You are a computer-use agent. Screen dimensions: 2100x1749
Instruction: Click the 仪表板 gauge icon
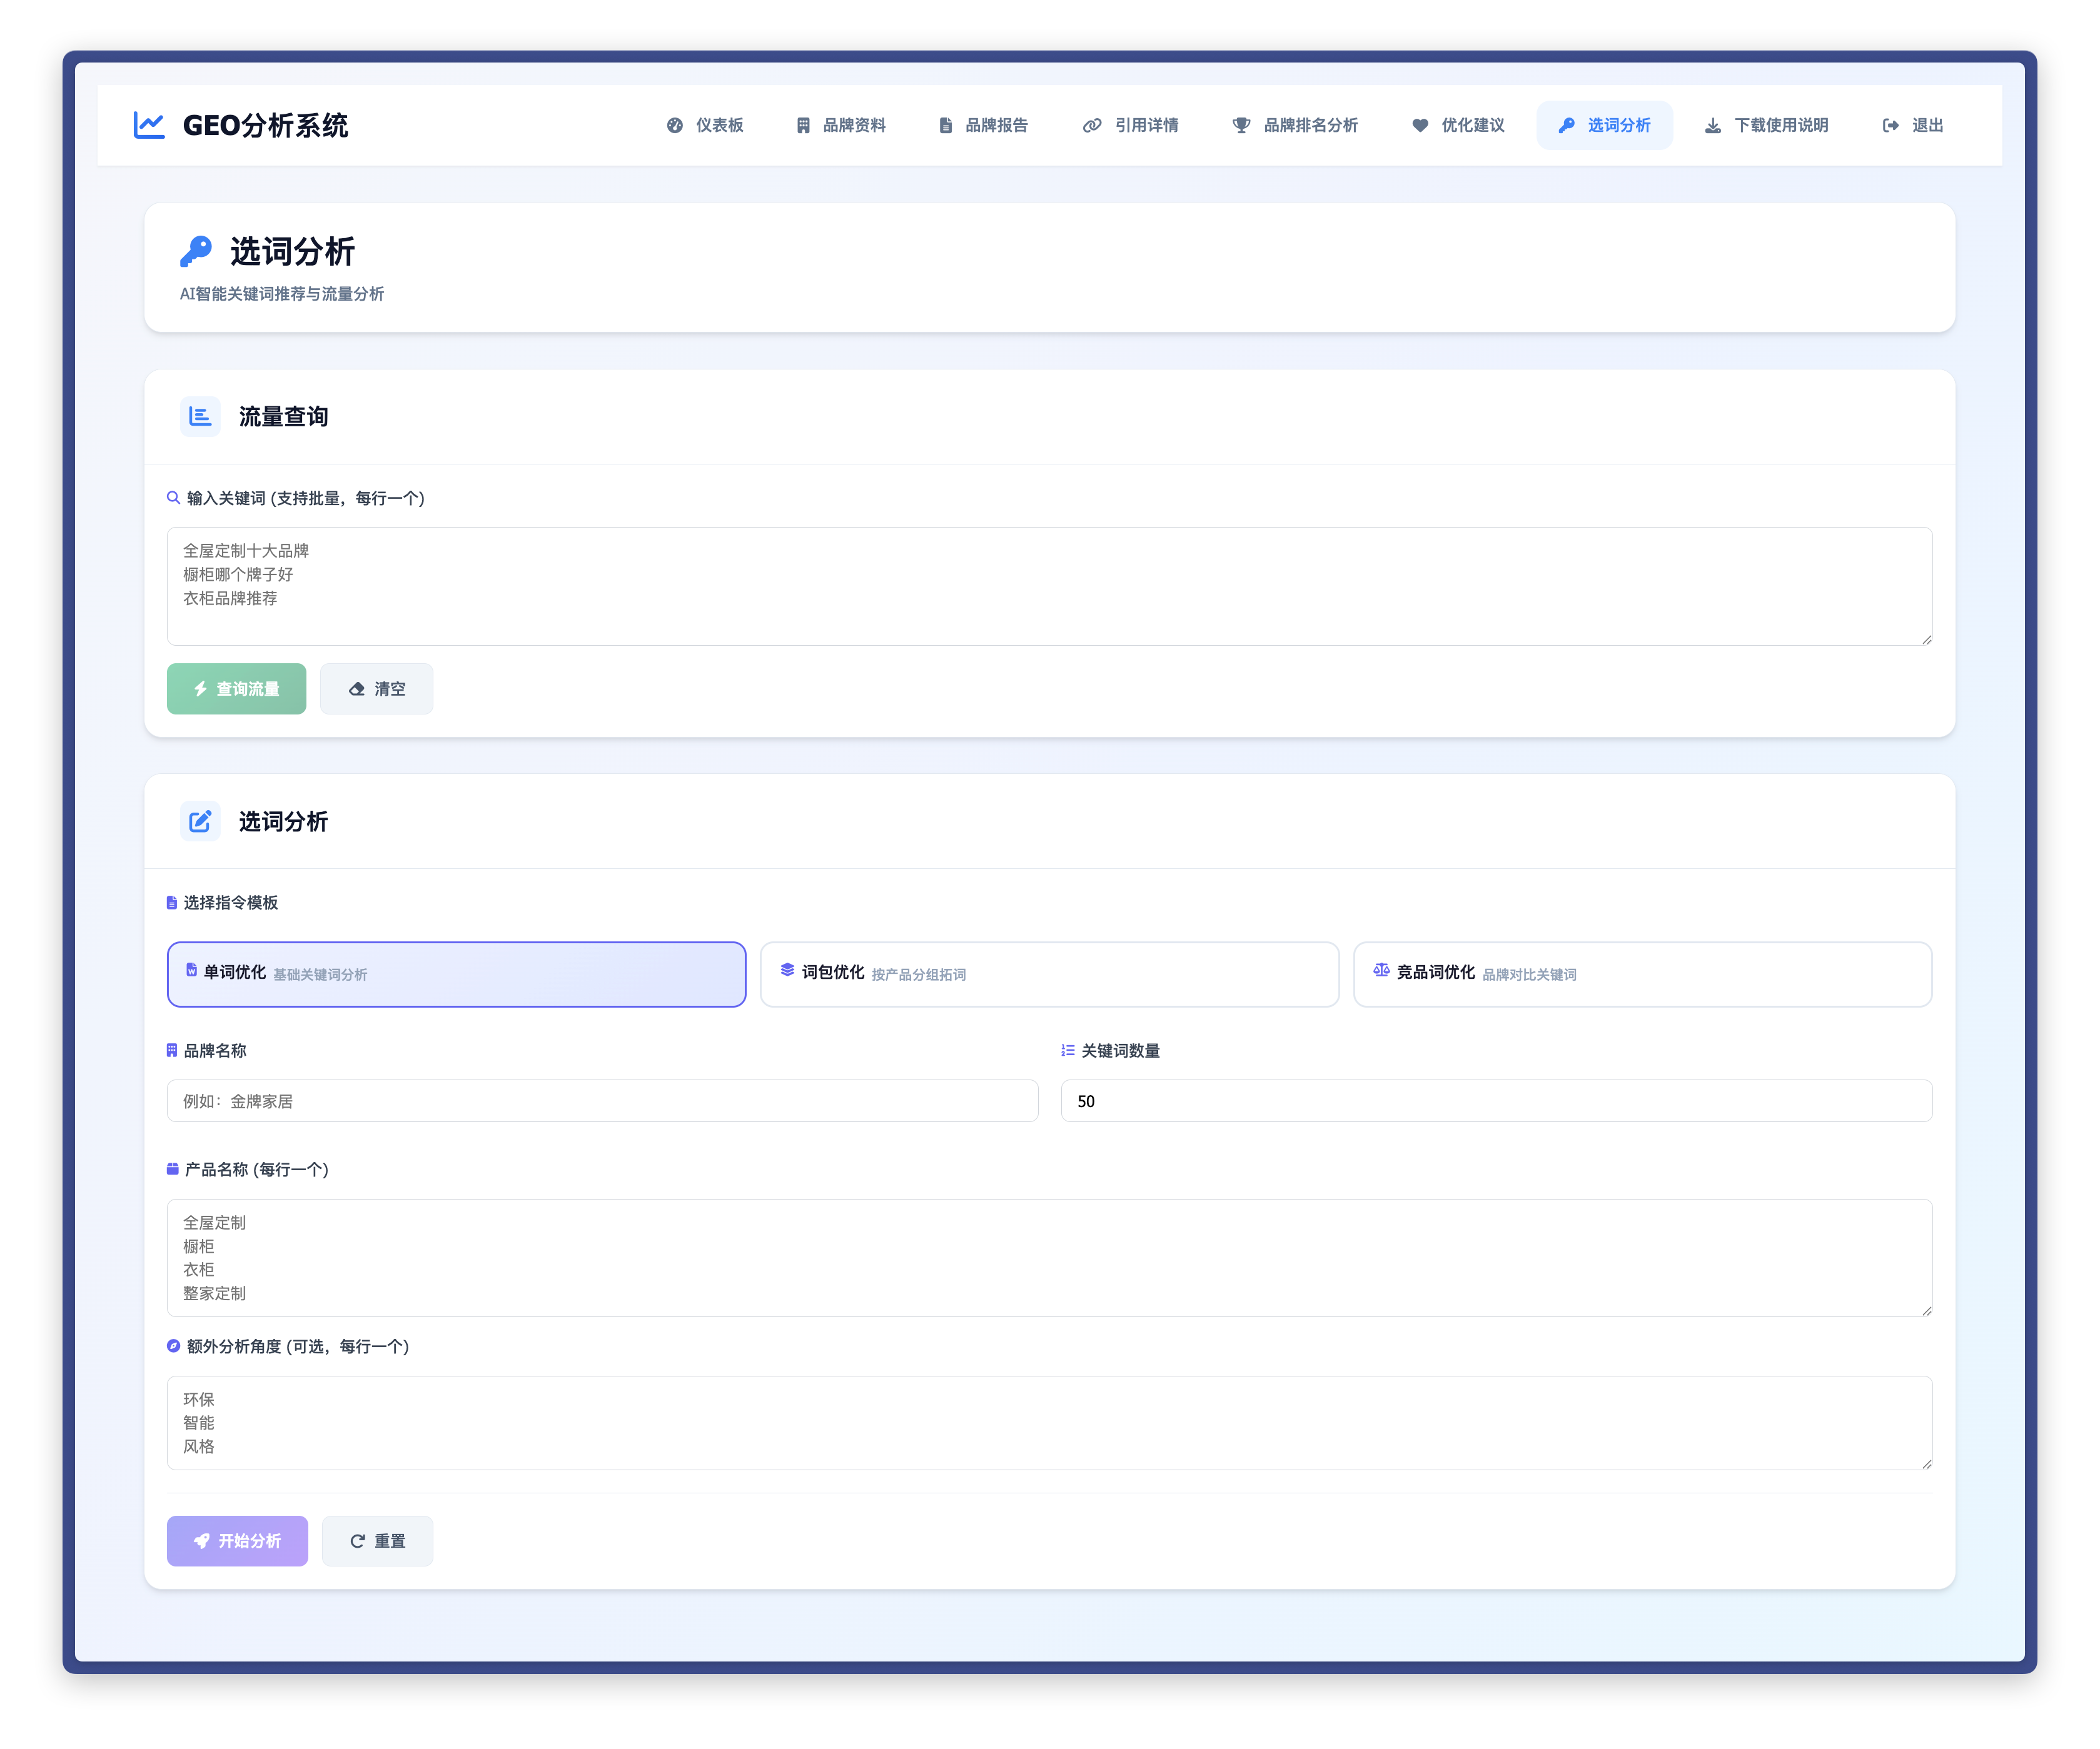675,125
